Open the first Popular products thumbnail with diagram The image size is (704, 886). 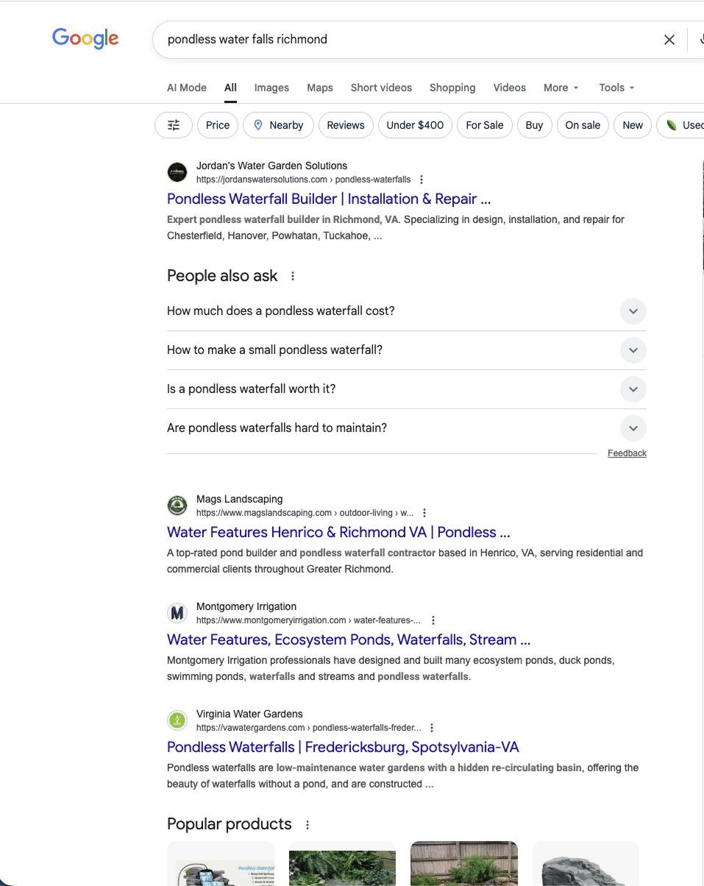(221, 863)
